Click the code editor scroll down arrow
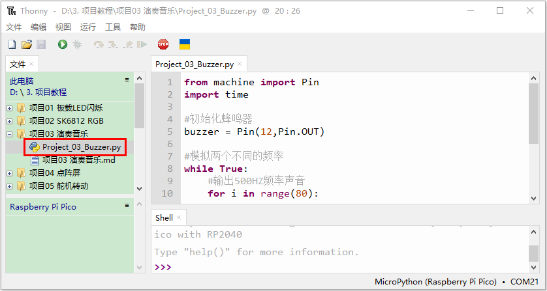This screenshot has width=547, height=291. click(x=533, y=199)
